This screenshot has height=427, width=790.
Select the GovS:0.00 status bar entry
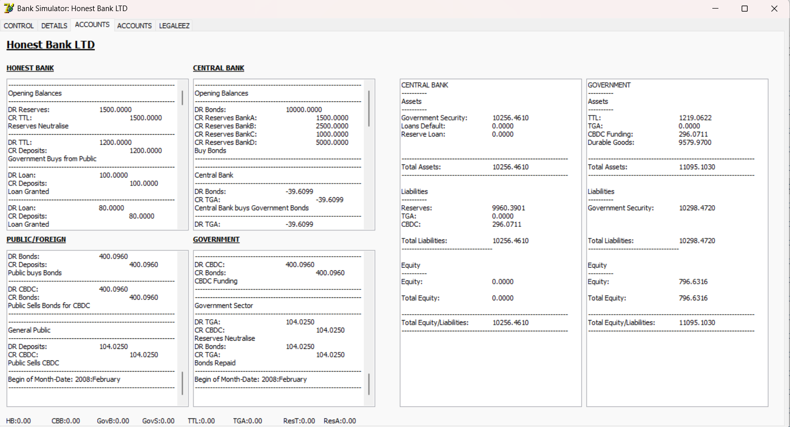click(x=158, y=421)
